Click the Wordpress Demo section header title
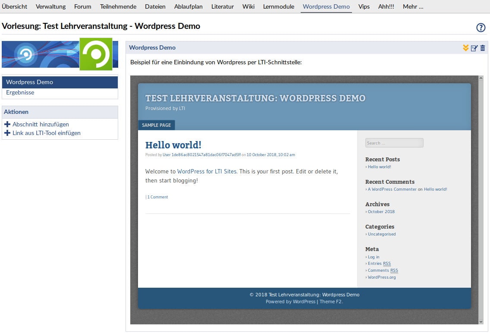 [152, 48]
